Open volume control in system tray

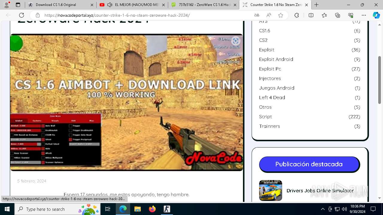(x=344, y=209)
